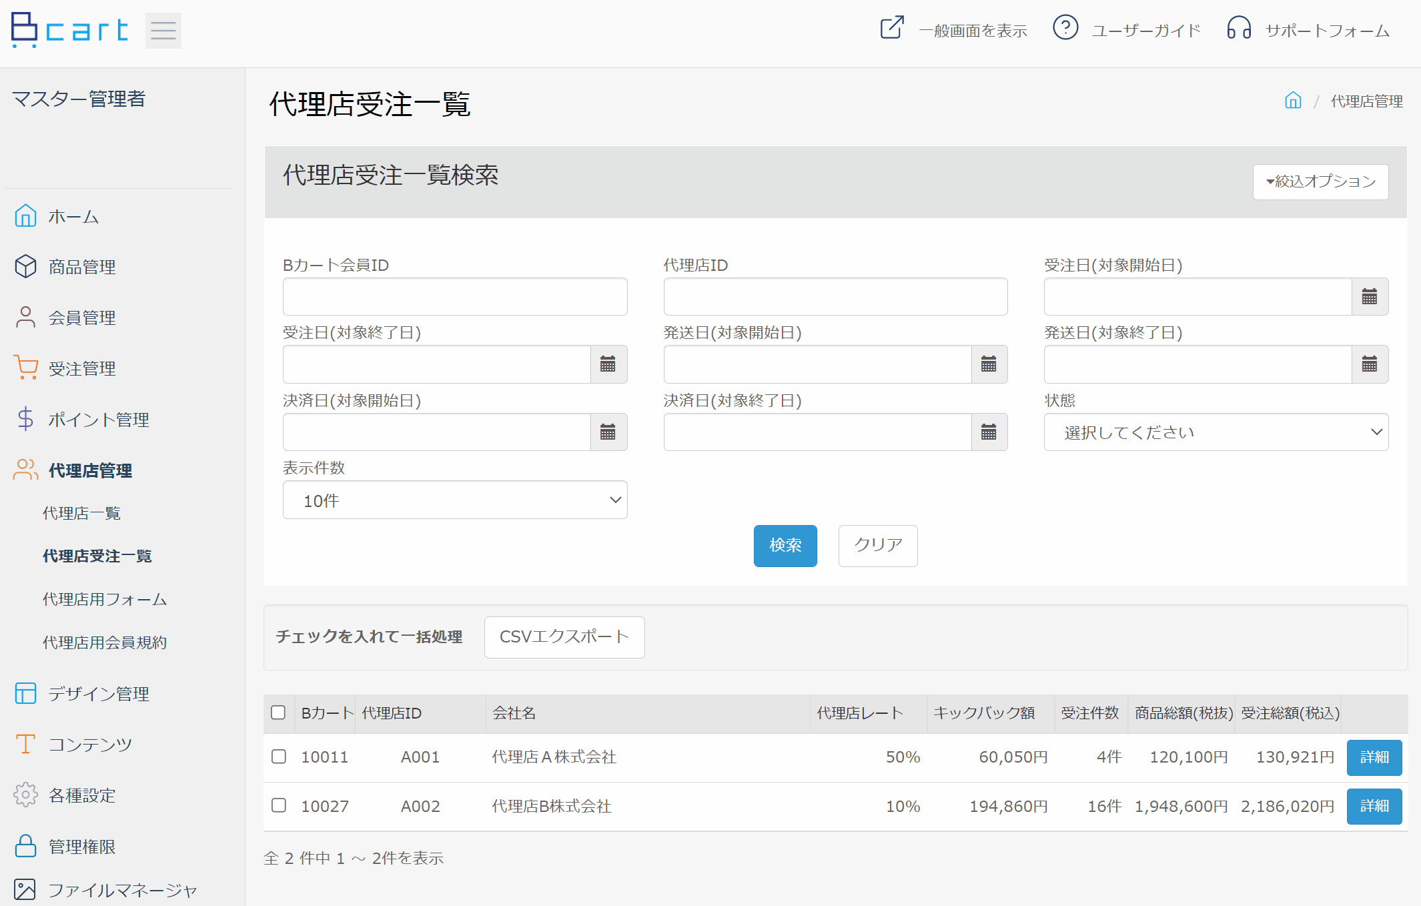Image resolution: width=1421 pixels, height=906 pixels.
Task: Open デザイン管理 in sidebar
Action: click(x=99, y=694)
